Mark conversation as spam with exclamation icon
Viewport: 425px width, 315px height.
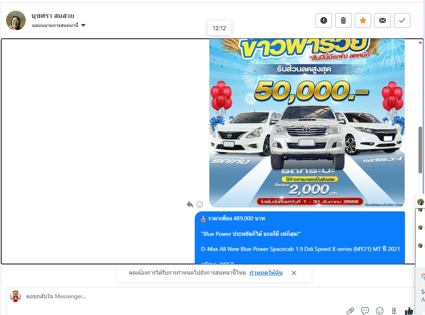click(324, 20)
